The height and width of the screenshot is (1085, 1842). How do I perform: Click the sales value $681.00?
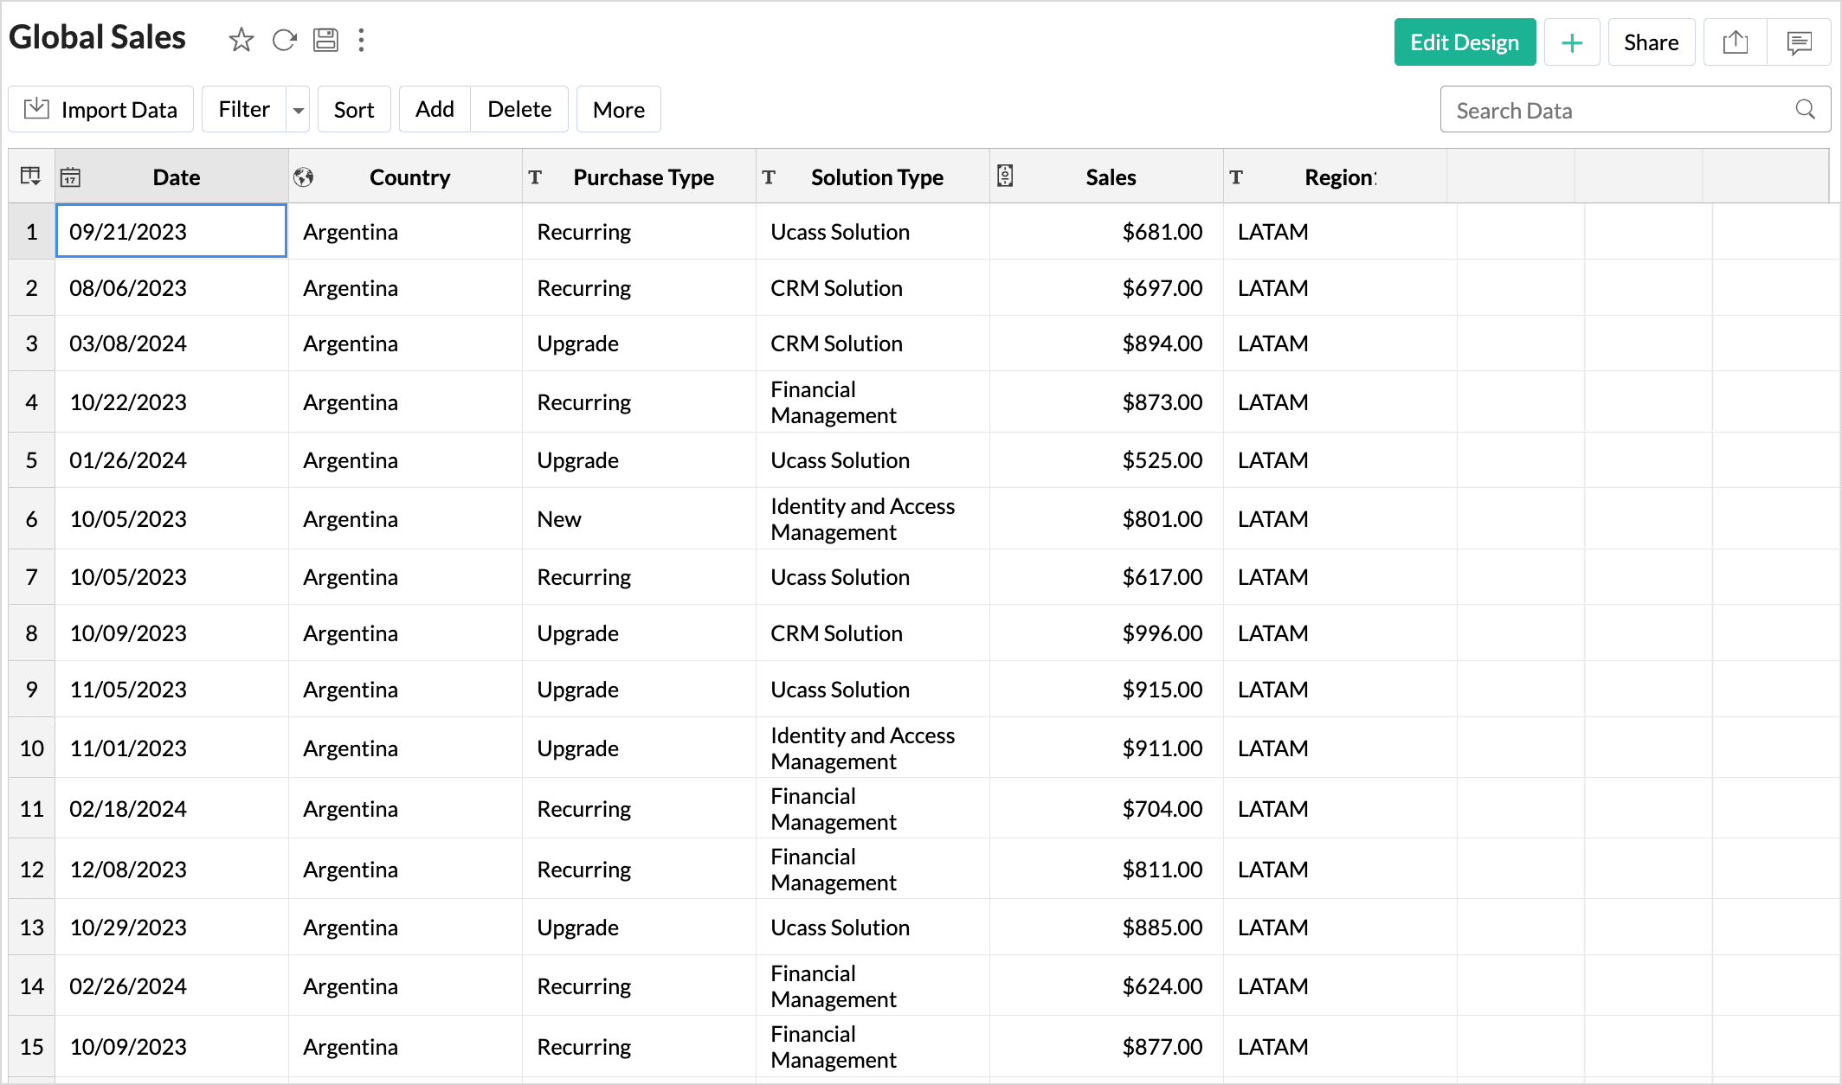pyautogui.click(x=1162, y=232)
